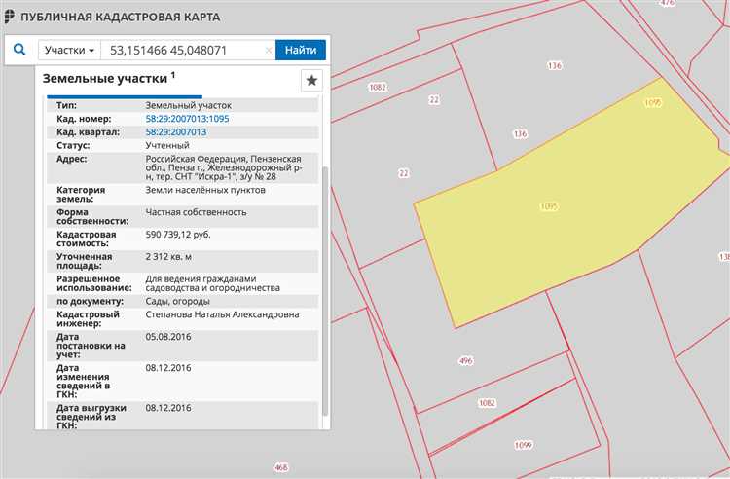Click the ПУБЛИЧНАЯ КАДАСТРОВАЯ КАРТА title
Image resolution: width=730 pixels, height=479 pixels.
point(120,18)
